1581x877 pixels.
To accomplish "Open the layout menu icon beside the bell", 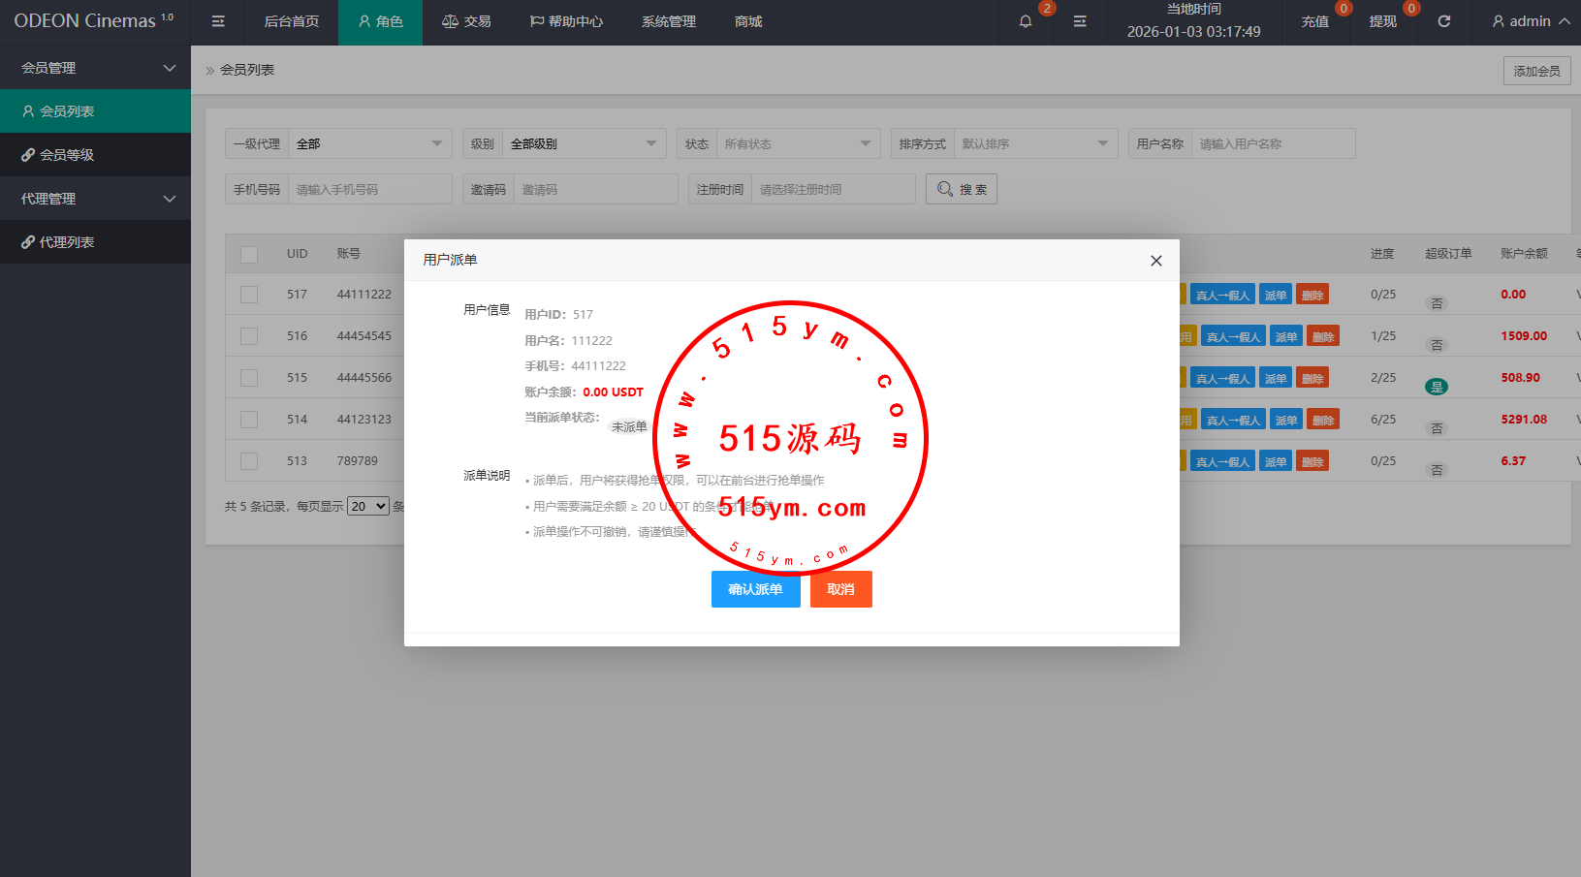I will (1080, 21).
